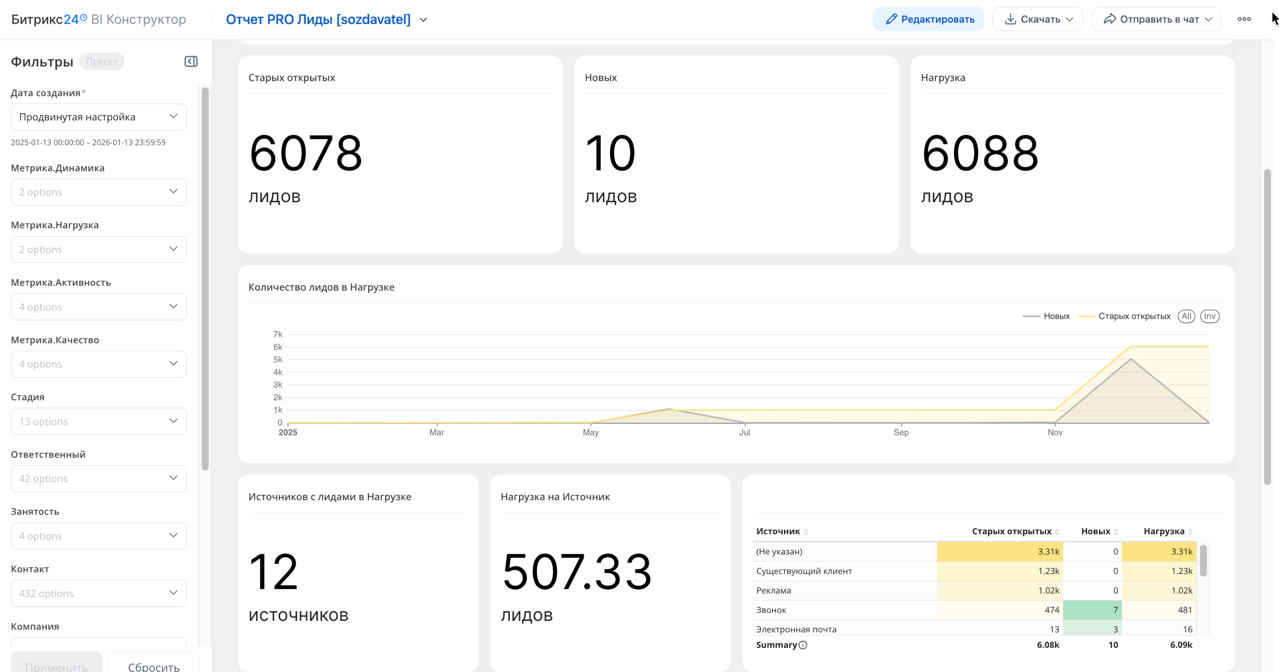The image size is (1279, 672).
Task: Click the All legend toggle
Action: [x=1186, y=316]
